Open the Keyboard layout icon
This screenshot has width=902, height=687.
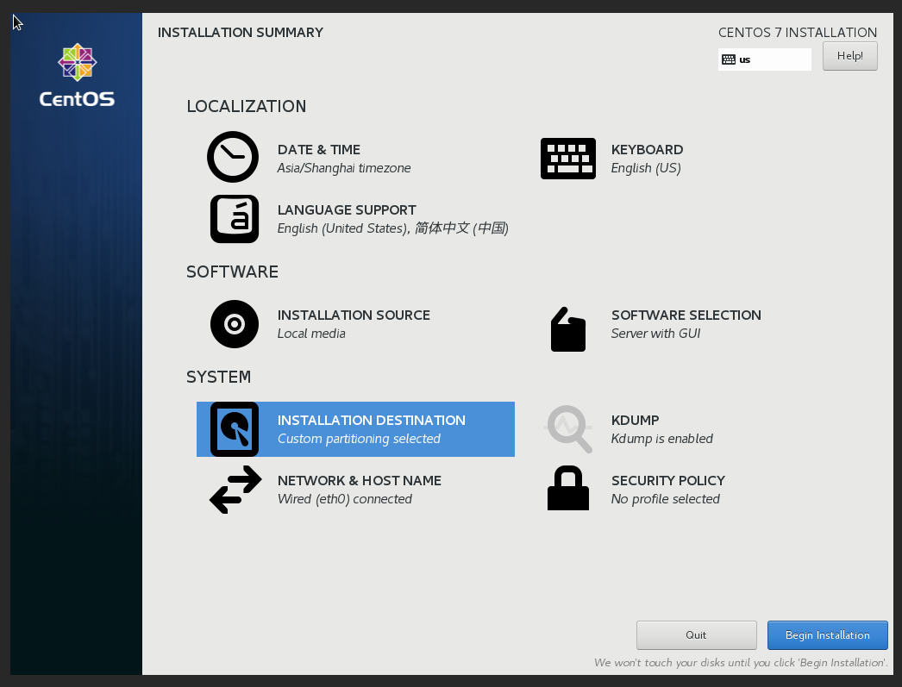pyautogui.click(x=567, y=159)
